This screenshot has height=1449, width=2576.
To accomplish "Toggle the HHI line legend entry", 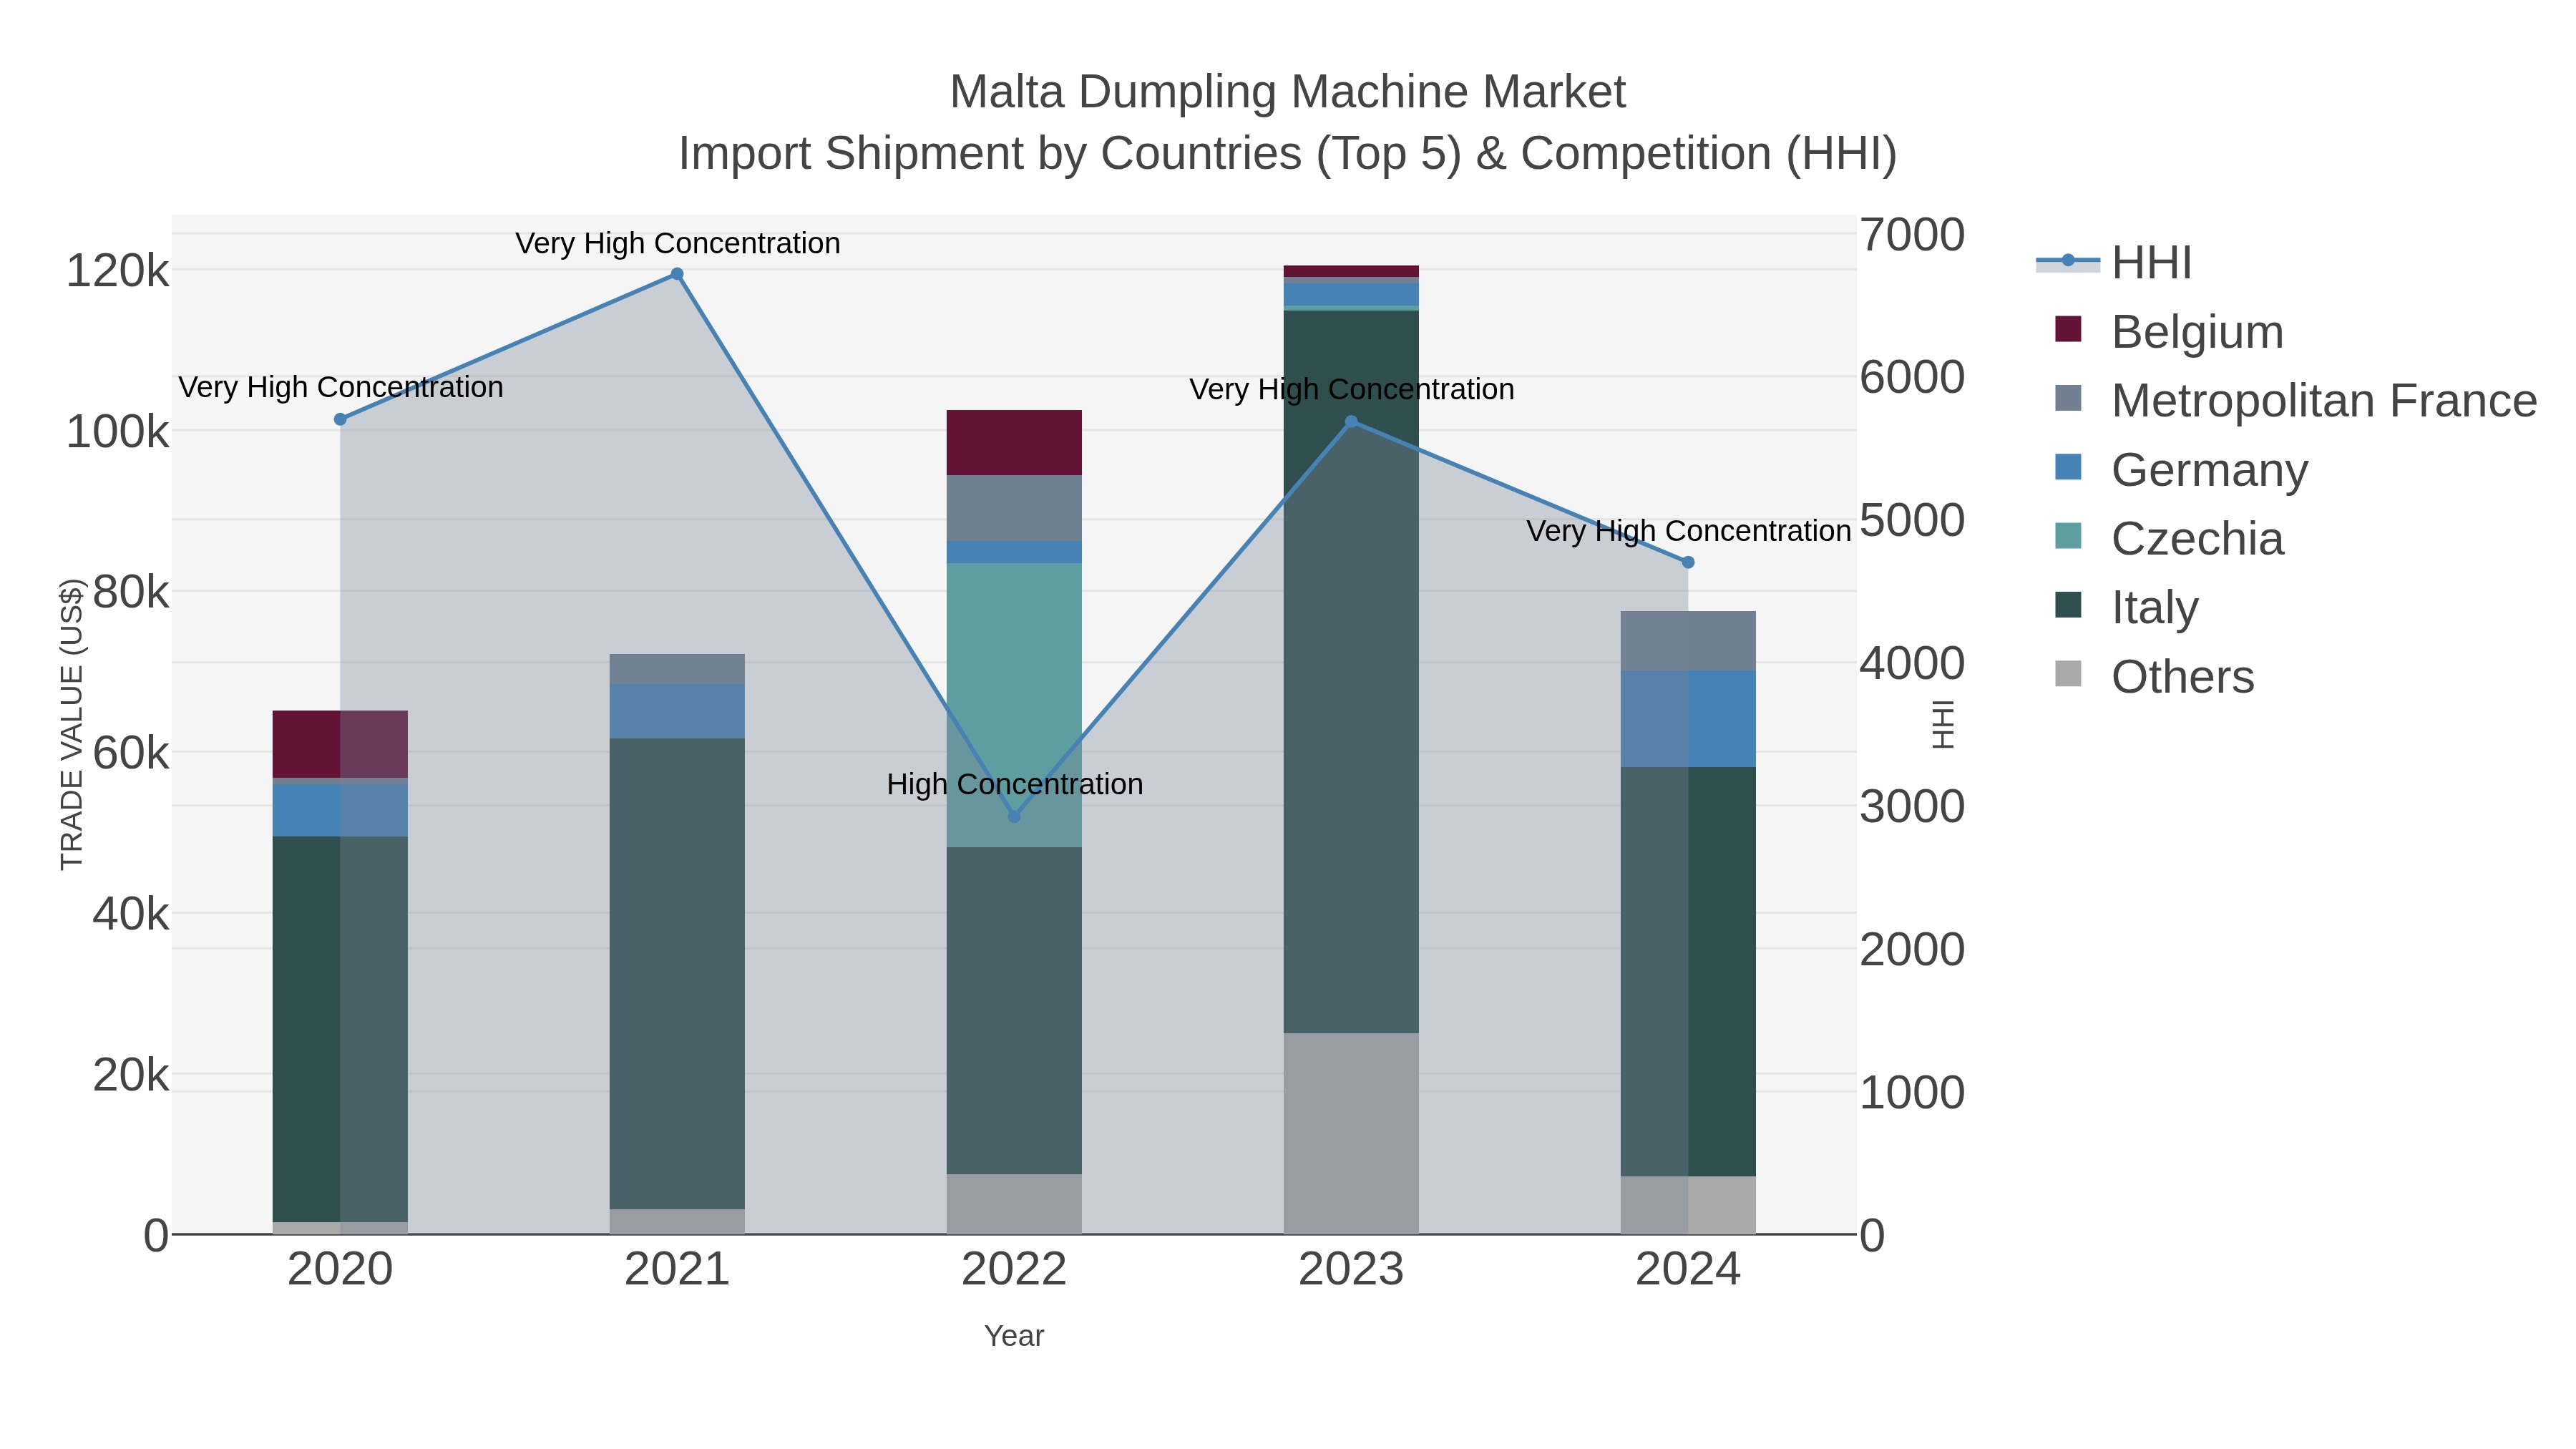I will pos(2114,263).
